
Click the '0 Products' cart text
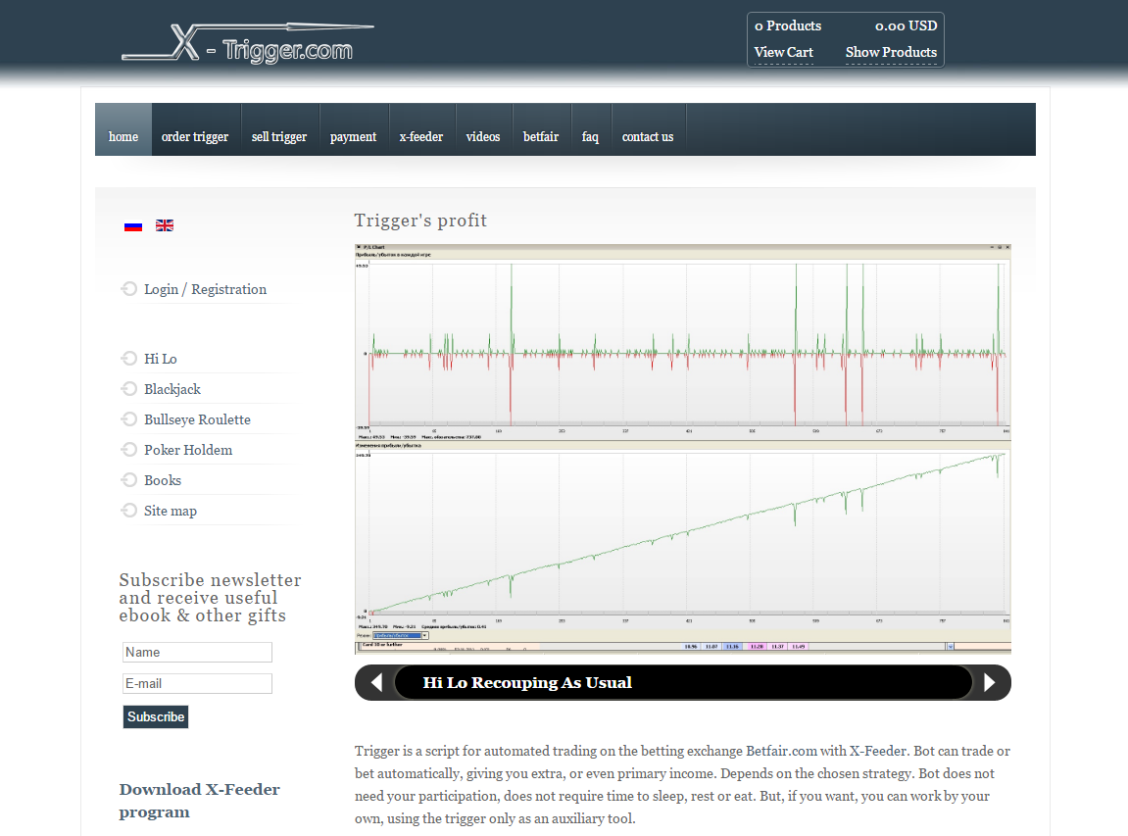[788, 25]
